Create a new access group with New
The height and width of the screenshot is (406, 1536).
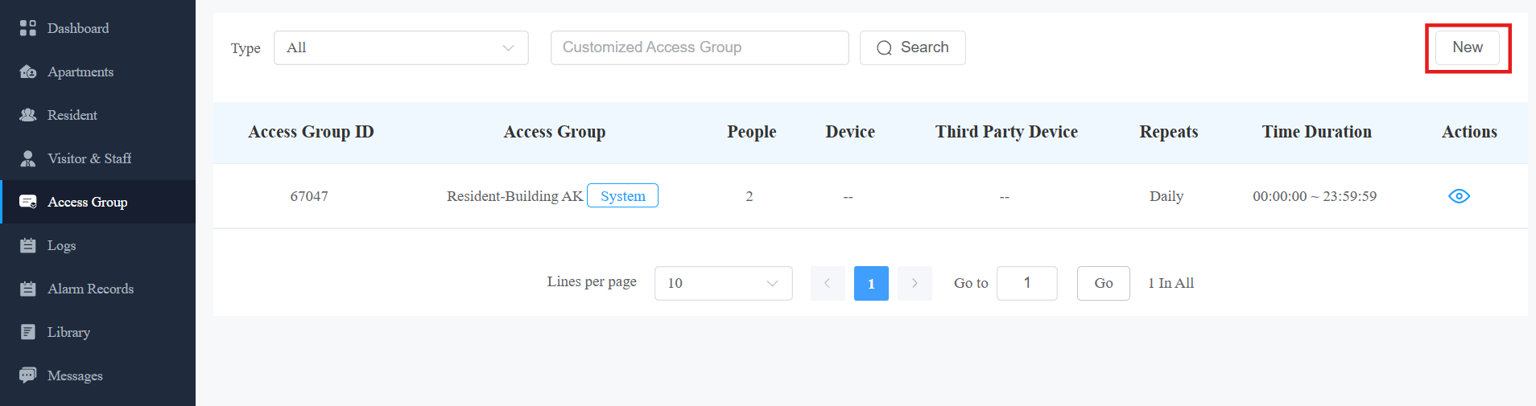[1468, 47]
